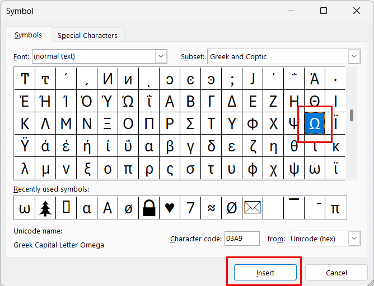This screenshot has width=374, height=286.
Task: Close the Symbol dialog
Action: tap(357, 11)
